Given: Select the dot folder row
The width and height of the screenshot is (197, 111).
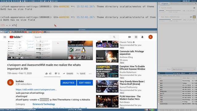Looking at the screenshot, I should pos(177,83).
